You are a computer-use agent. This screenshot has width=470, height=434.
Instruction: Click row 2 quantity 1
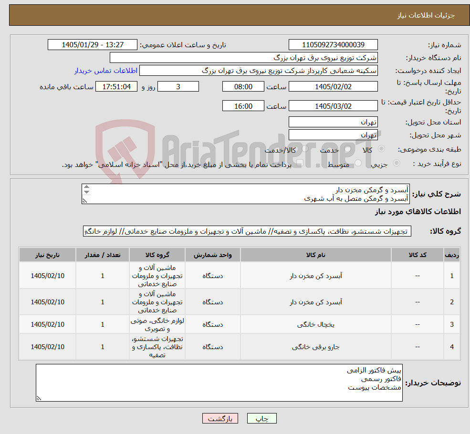coord(103,302)
